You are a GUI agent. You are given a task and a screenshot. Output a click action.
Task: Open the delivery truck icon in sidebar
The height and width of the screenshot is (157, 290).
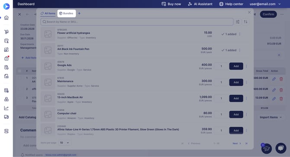tap(6, 117)
